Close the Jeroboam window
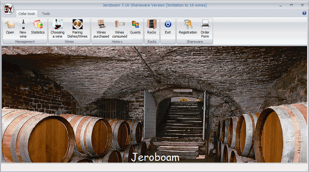309x172 pixels. pyautogui.click(x=302, y=5)
